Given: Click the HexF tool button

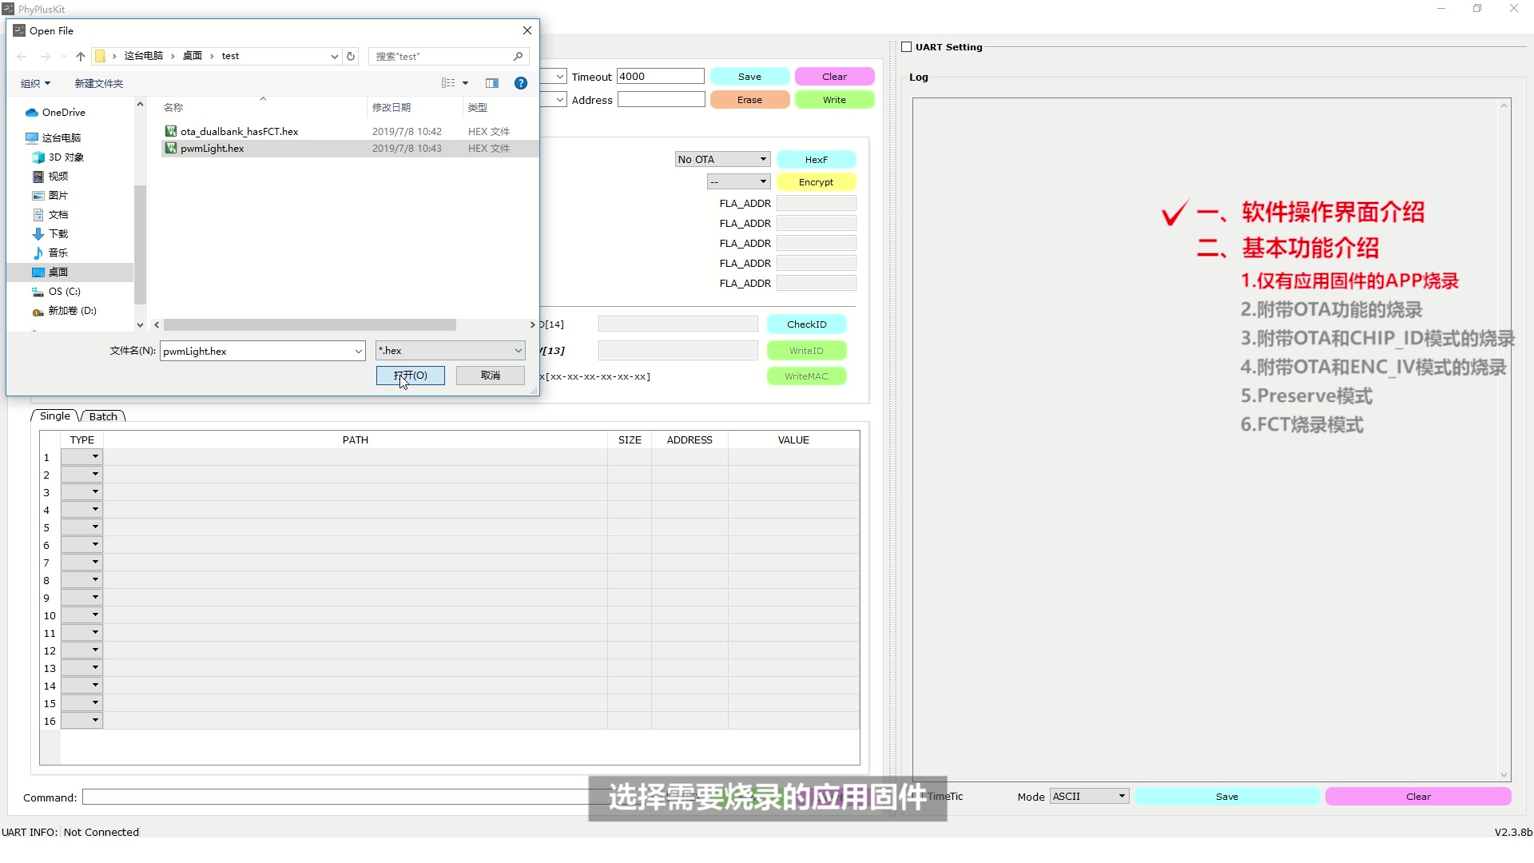Looking at the screenshot, I should click(x=817, y=159).
